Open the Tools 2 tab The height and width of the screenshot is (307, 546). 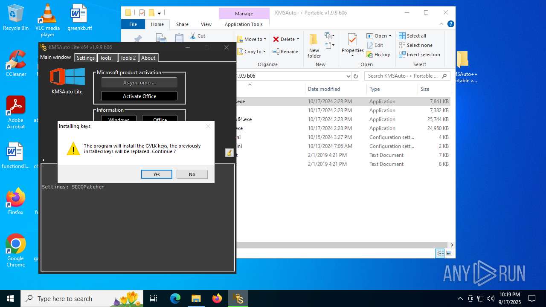(128, 58)
